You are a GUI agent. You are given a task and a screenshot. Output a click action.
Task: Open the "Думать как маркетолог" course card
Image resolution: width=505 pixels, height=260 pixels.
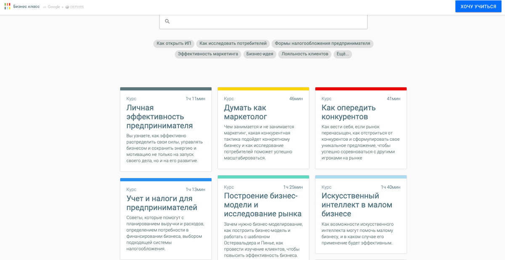[263, 126]
